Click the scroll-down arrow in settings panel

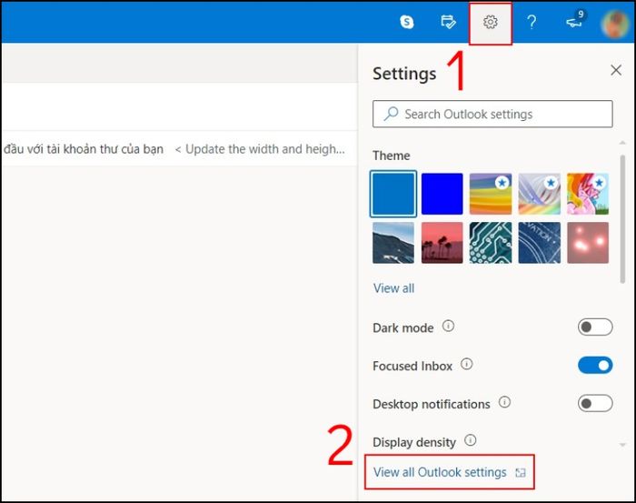(x=622, y=445)
